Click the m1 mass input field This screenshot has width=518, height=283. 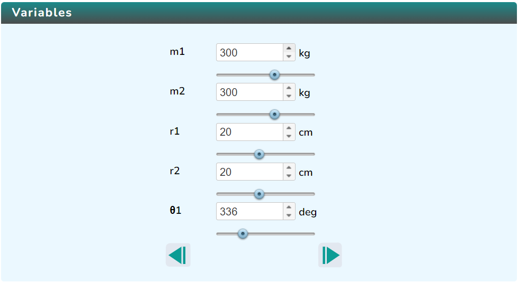click(x=249, y=53)
